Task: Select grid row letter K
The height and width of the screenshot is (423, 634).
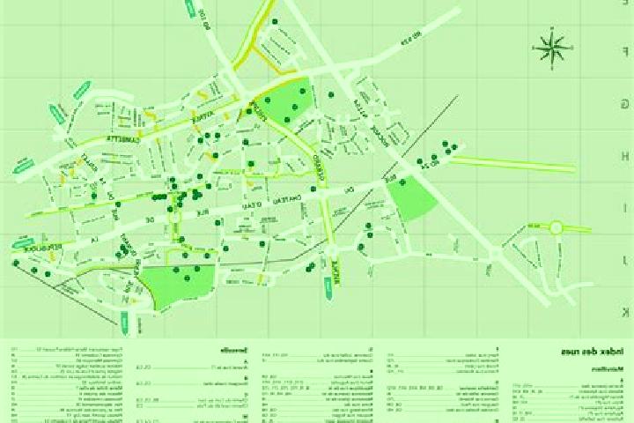Action: 625,312
